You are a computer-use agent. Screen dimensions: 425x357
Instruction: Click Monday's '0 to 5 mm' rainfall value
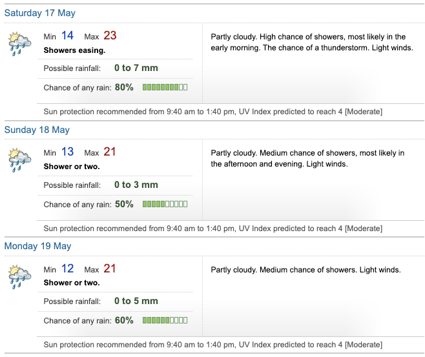pos(136,301)
